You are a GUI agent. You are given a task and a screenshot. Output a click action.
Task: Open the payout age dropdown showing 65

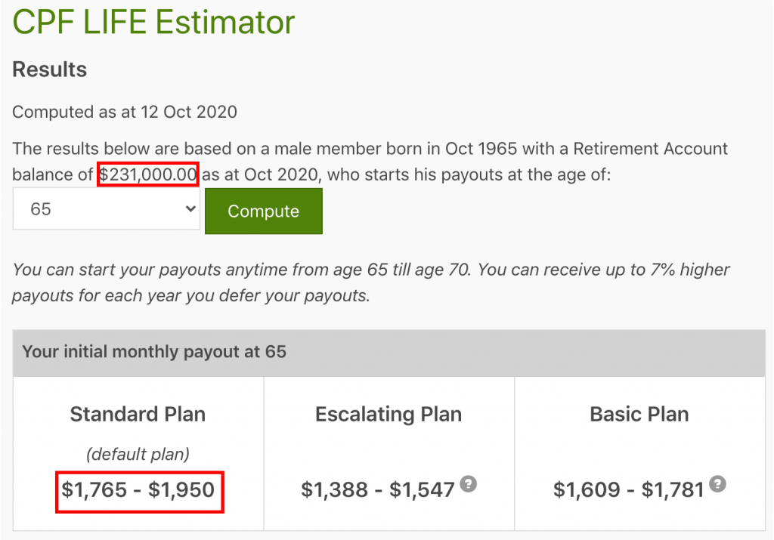point(106,209)
